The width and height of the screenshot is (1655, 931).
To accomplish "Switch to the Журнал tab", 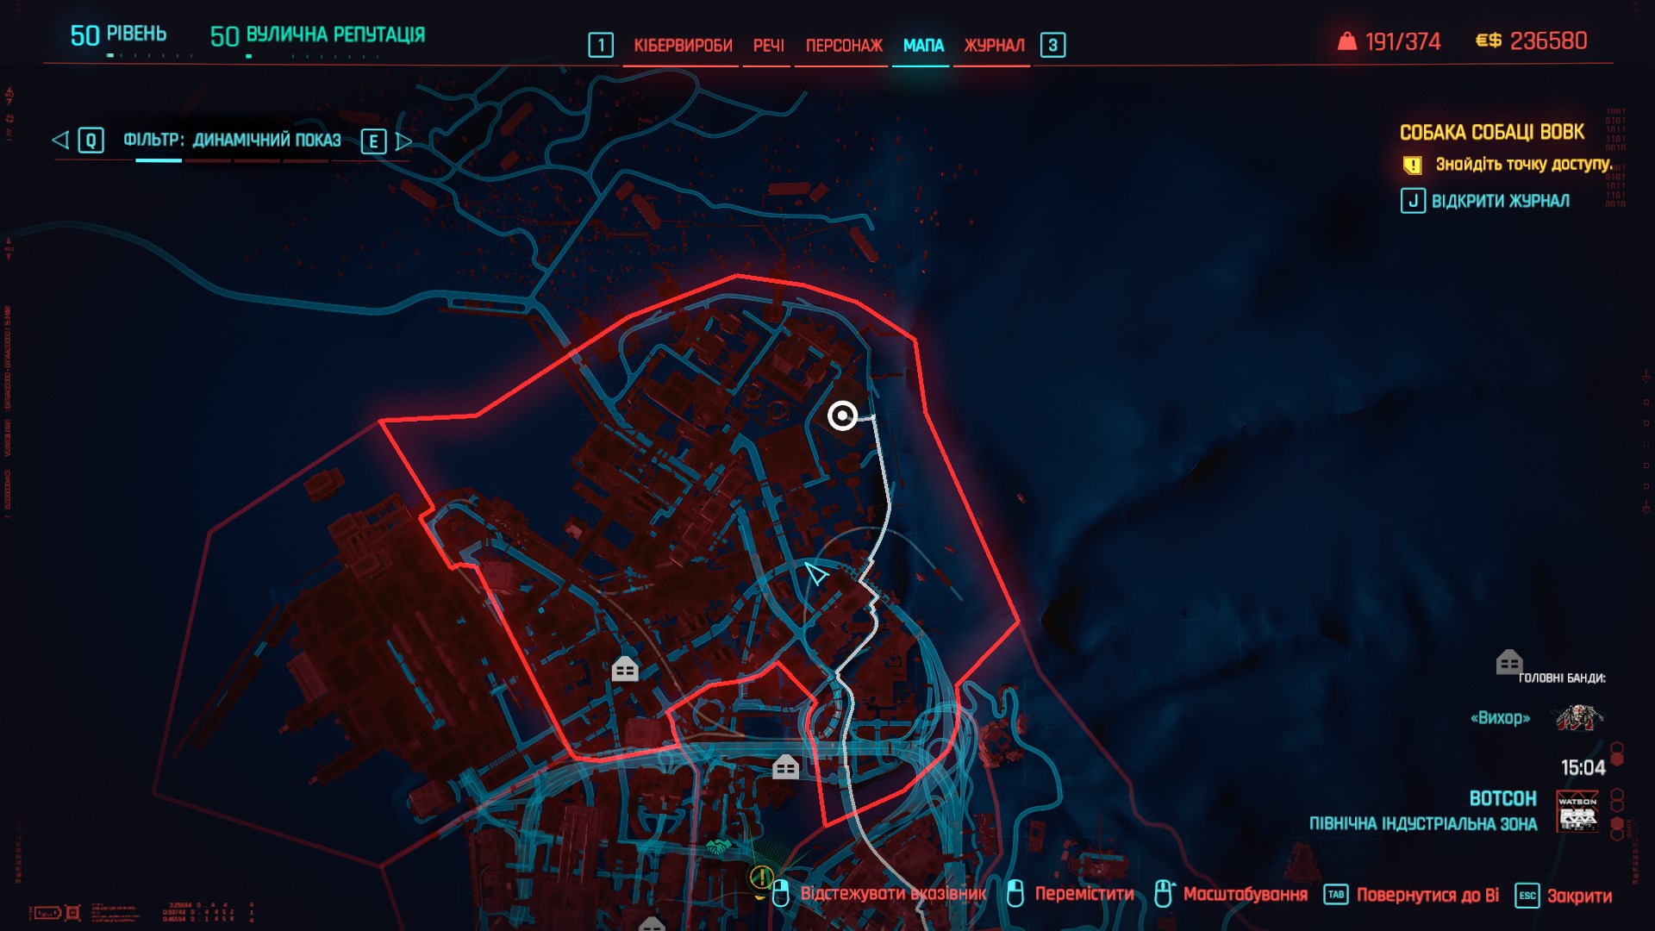I will click(x=994, y=46).
